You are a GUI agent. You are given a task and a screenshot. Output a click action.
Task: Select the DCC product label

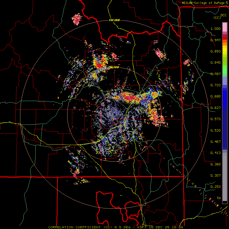point(224,15)
